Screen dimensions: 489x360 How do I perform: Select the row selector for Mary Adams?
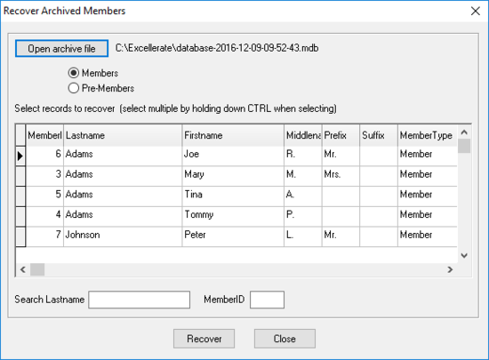pos(20,176)
